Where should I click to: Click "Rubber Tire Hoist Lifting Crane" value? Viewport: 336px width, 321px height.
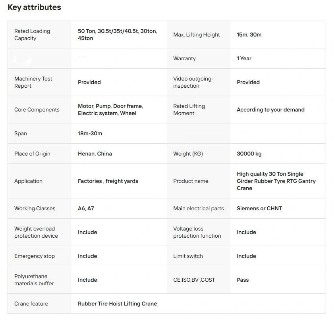click(x=117, y=304)
